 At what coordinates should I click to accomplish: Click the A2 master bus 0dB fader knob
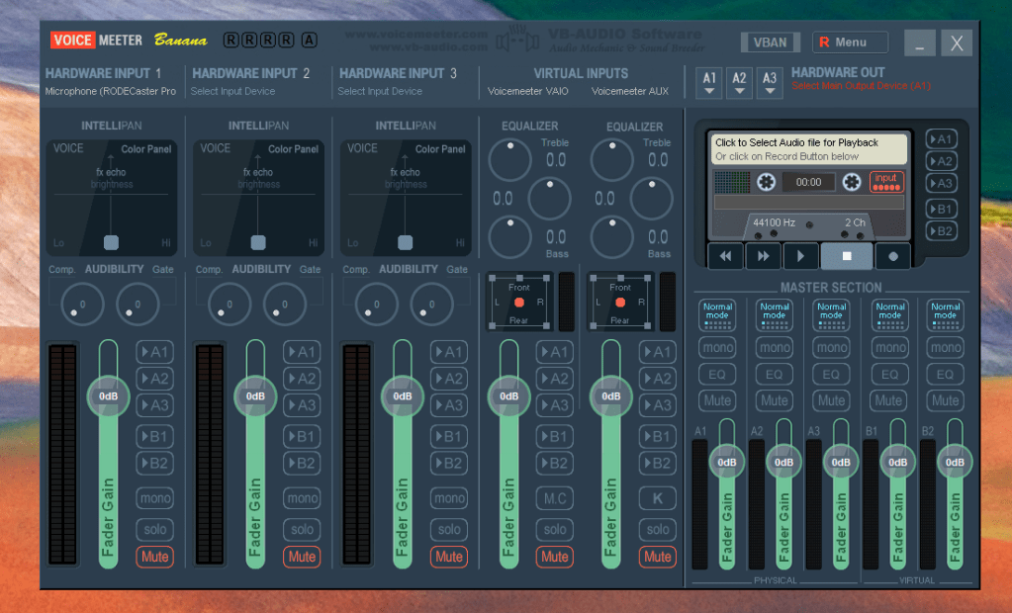783,462
